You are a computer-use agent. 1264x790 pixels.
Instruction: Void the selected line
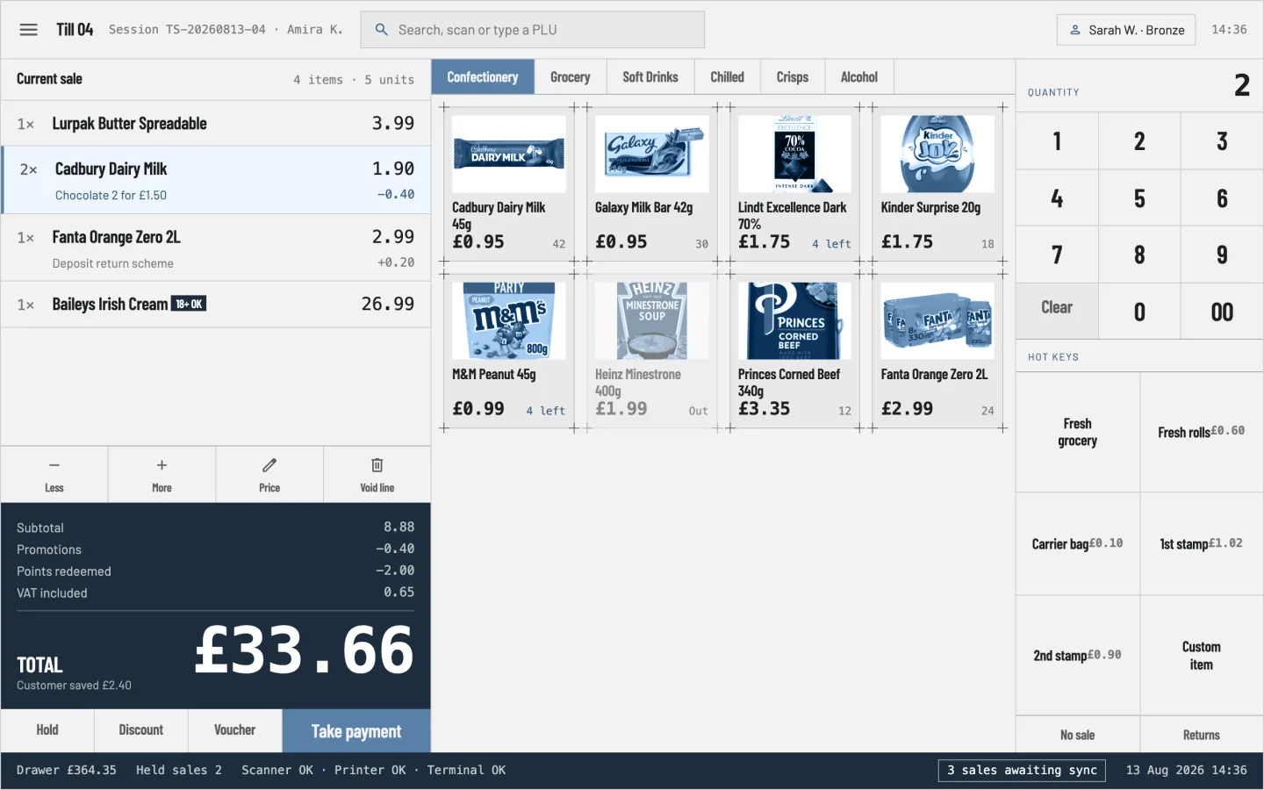(x=377, y=475)
